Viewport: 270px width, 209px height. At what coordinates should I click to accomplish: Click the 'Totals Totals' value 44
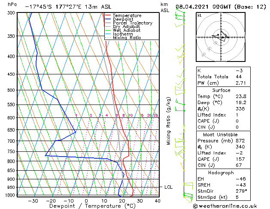point(239,77)
